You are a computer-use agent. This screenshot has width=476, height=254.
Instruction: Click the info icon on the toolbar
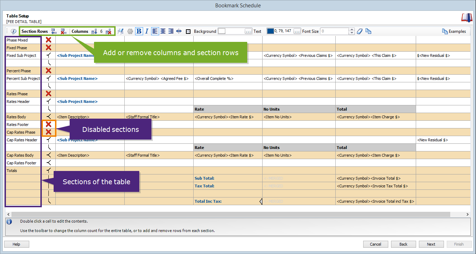point(13,31)
